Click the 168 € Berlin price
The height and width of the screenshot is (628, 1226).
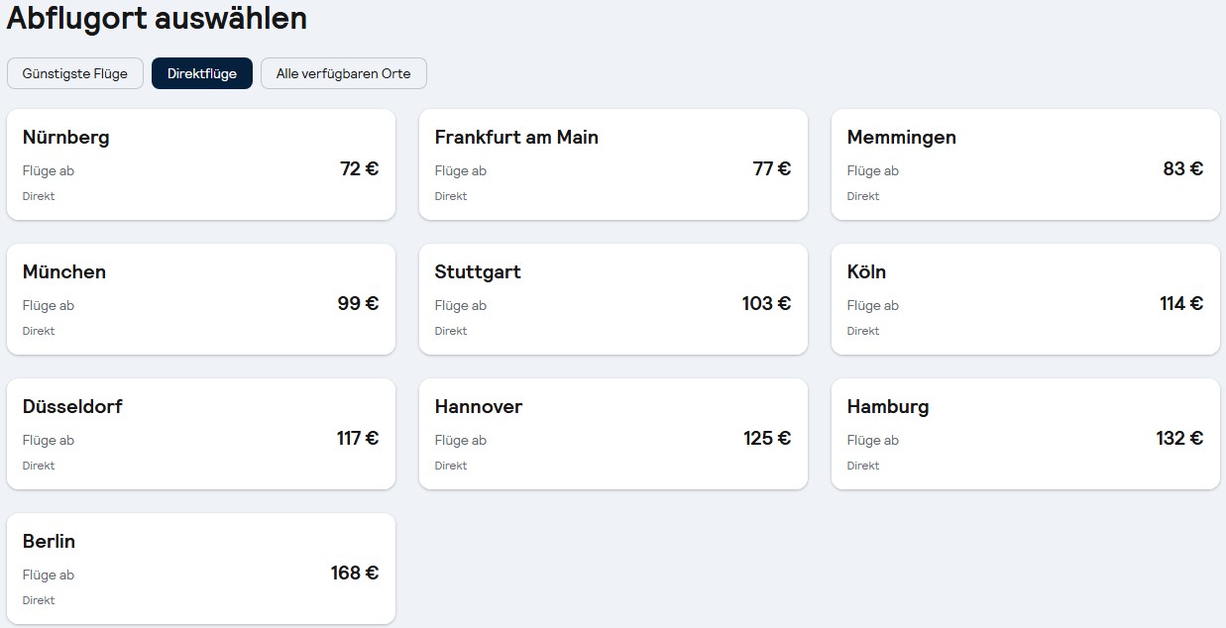[355, 573]
